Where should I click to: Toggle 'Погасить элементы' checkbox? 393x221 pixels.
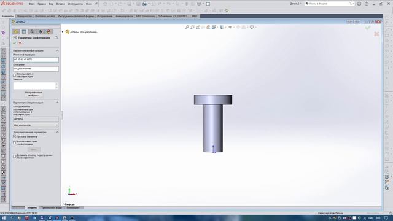click(14, 136)
